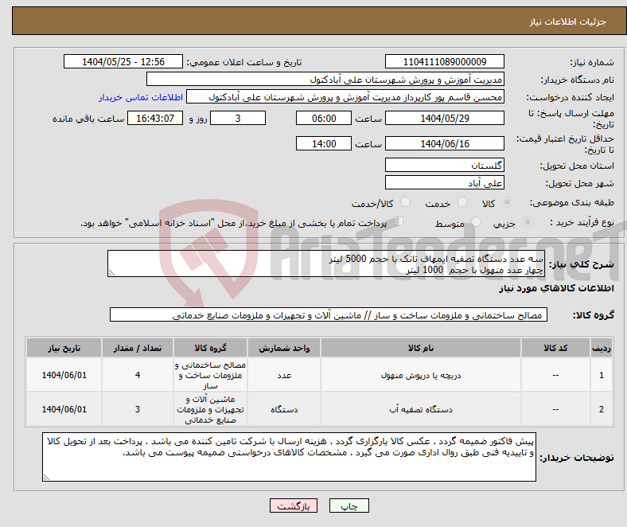Screen dimensions: 627x527
Task: Click the شرح کلی نیاز description textarea
Action: [x=326, y=263]
